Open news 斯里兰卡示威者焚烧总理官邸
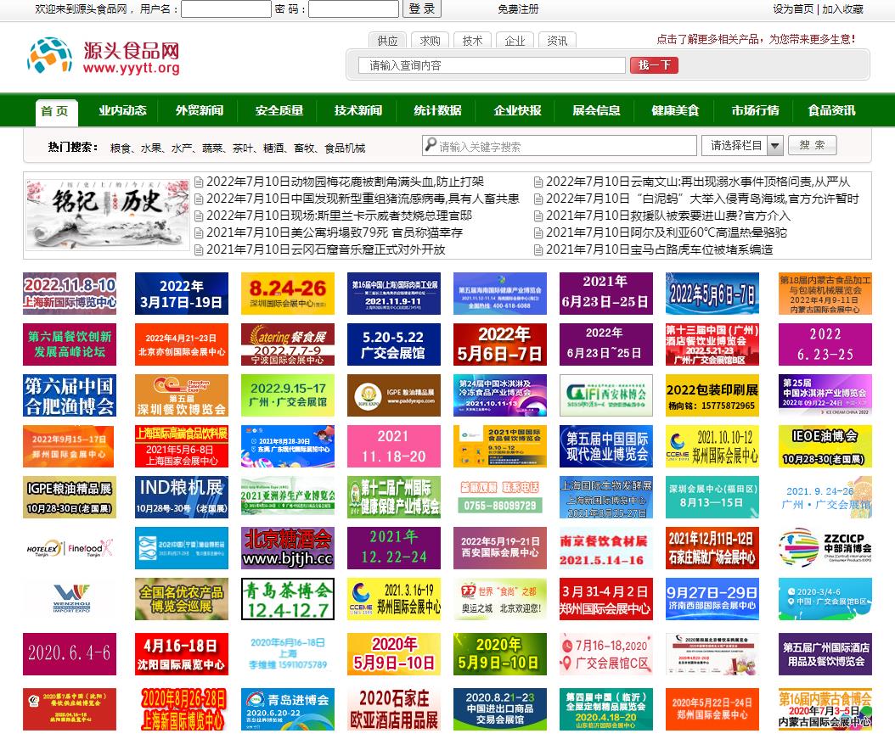The width and height of the screenshot is (895, 739). click(x=339, y=216)
